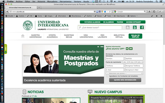Open the BOLSA DE EMPLEO button
Viewport: 165px width, 103px height.
click(135, 36)
